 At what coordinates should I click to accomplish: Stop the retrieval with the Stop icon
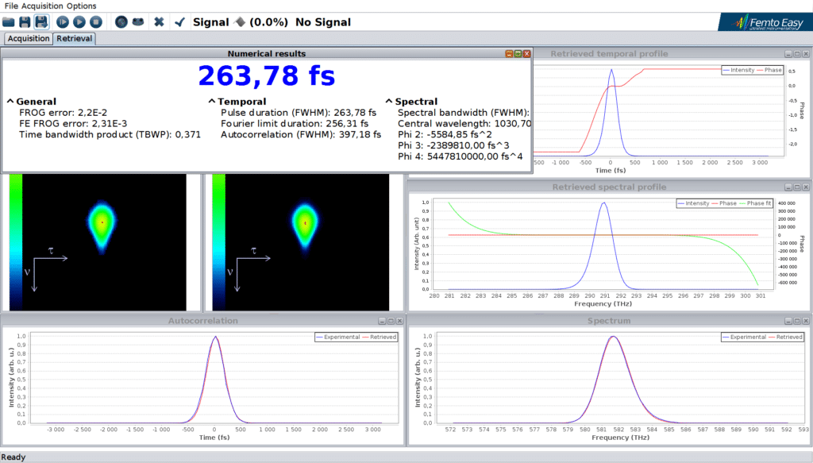tap(96, 21)
